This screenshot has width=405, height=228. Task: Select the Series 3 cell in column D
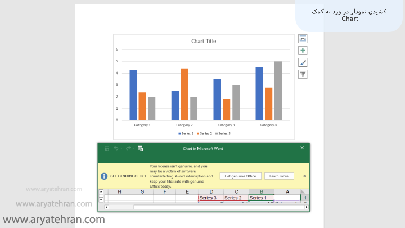210,198
